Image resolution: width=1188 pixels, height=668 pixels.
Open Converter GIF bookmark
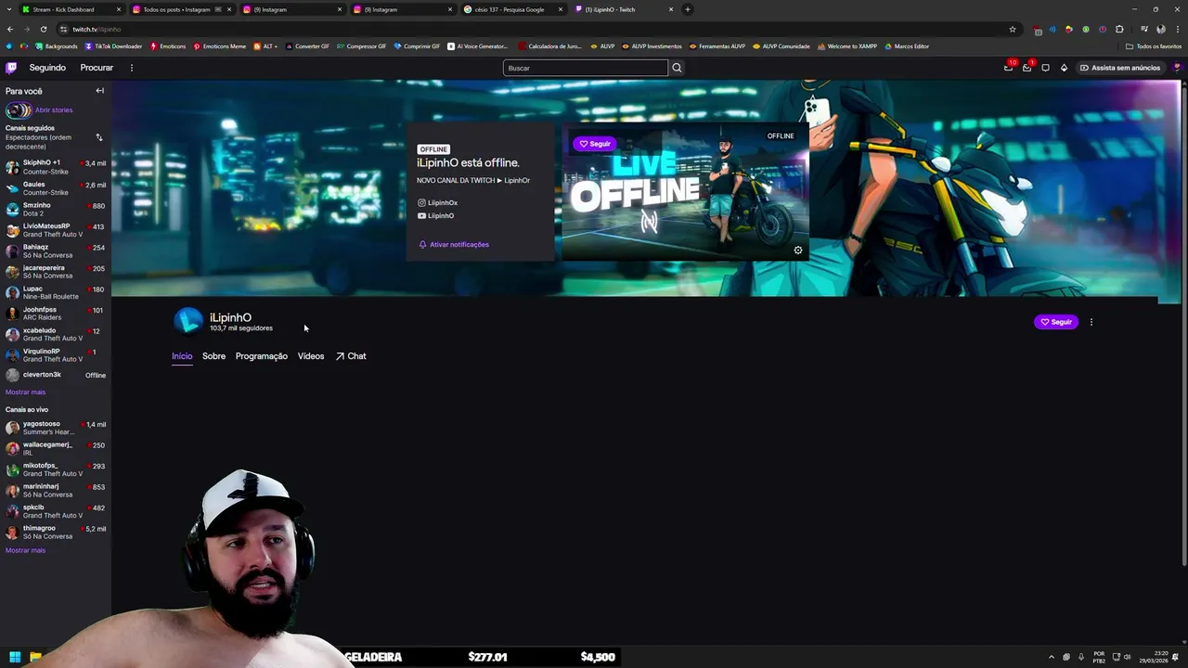(307, 46)
